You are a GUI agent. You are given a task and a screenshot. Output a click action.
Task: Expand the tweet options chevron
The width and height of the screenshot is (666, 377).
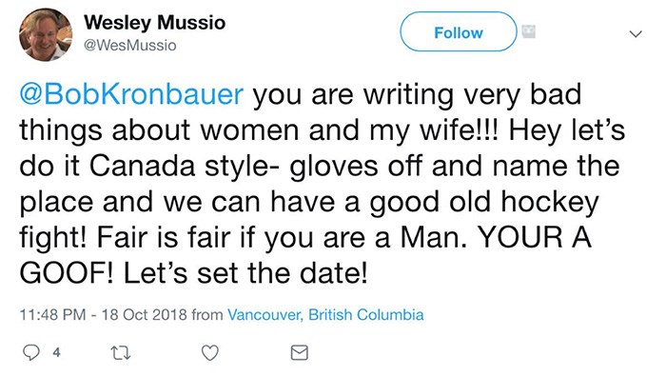point(636,33)
